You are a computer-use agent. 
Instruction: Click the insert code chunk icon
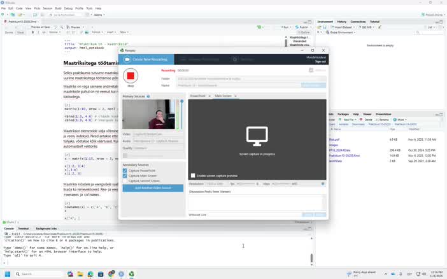259,27
